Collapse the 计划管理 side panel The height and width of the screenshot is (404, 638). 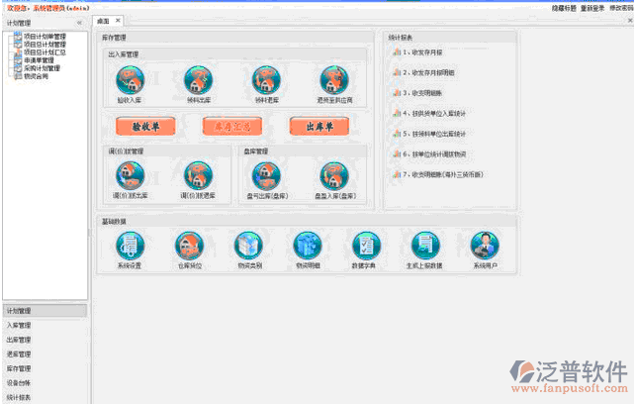80,23
